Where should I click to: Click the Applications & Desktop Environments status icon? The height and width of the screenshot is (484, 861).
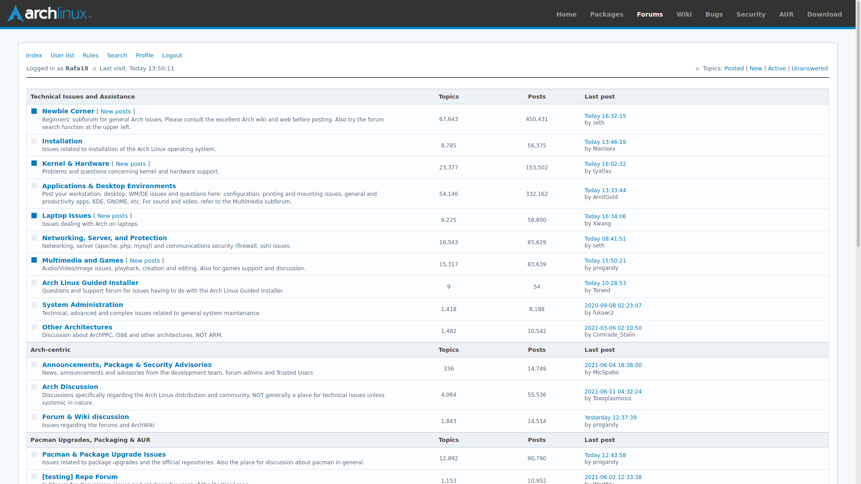point(34,186)
